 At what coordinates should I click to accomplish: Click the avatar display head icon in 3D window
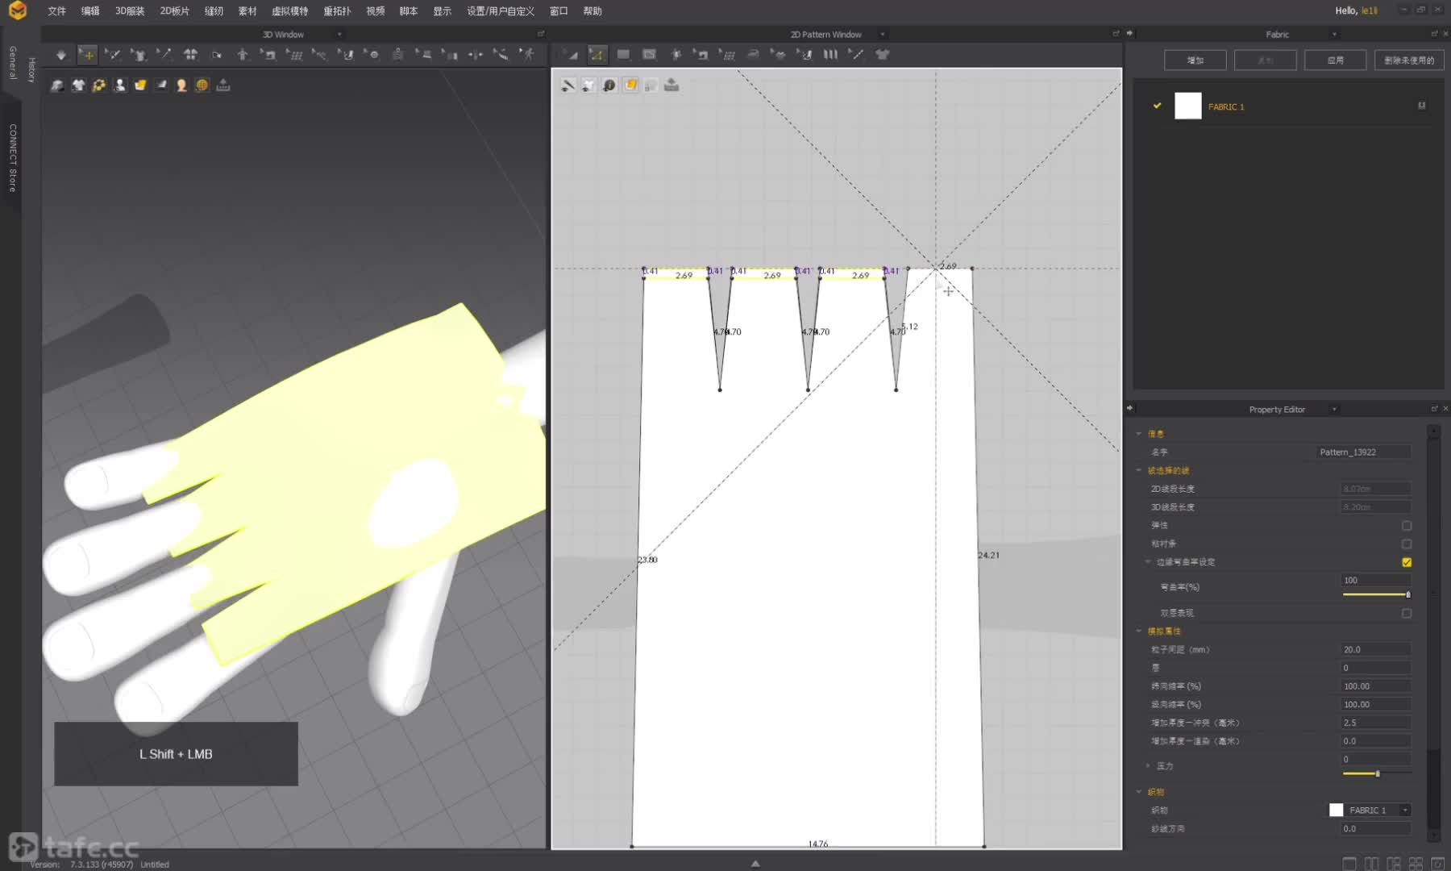pyautogui.click(x=181, y=85)
